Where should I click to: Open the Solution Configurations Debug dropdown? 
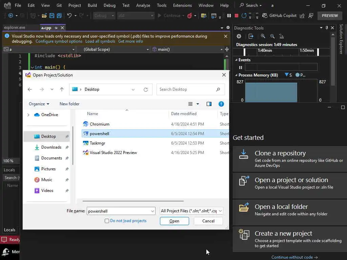tap(104, 16)
